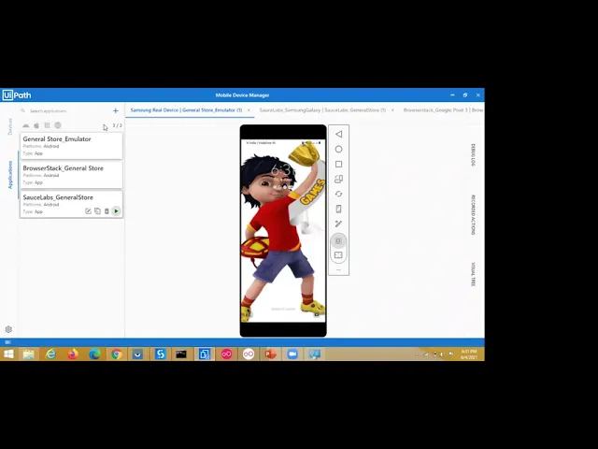Tap the device Back triangle button

pos(338,134)
